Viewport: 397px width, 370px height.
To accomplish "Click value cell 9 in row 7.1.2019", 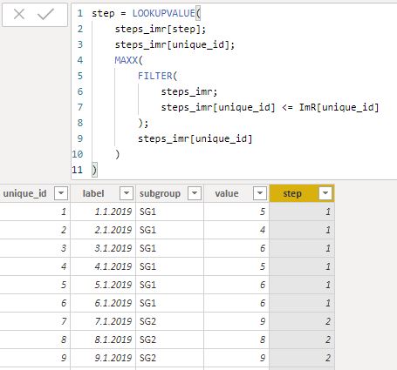I will point(236,321).
